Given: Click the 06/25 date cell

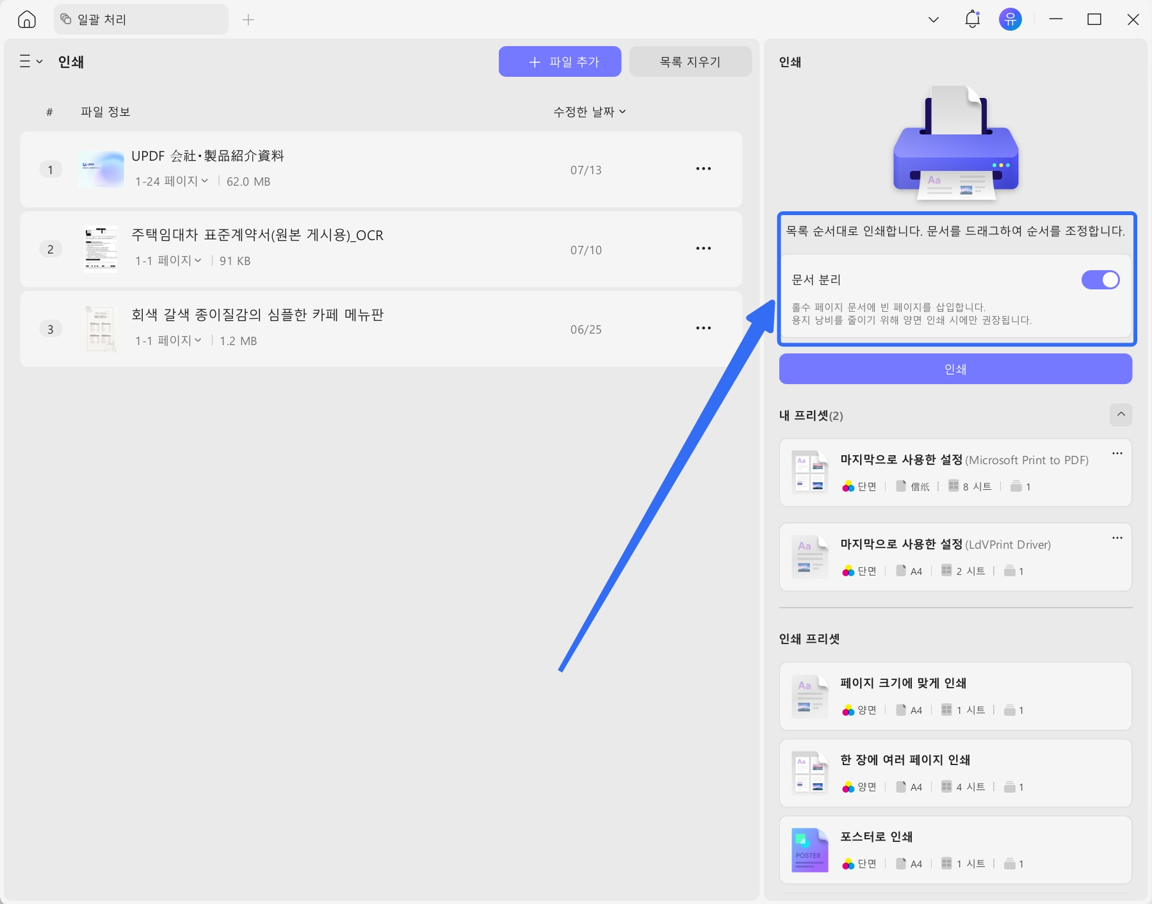Looking at the screenshot, I should point(586,330).
